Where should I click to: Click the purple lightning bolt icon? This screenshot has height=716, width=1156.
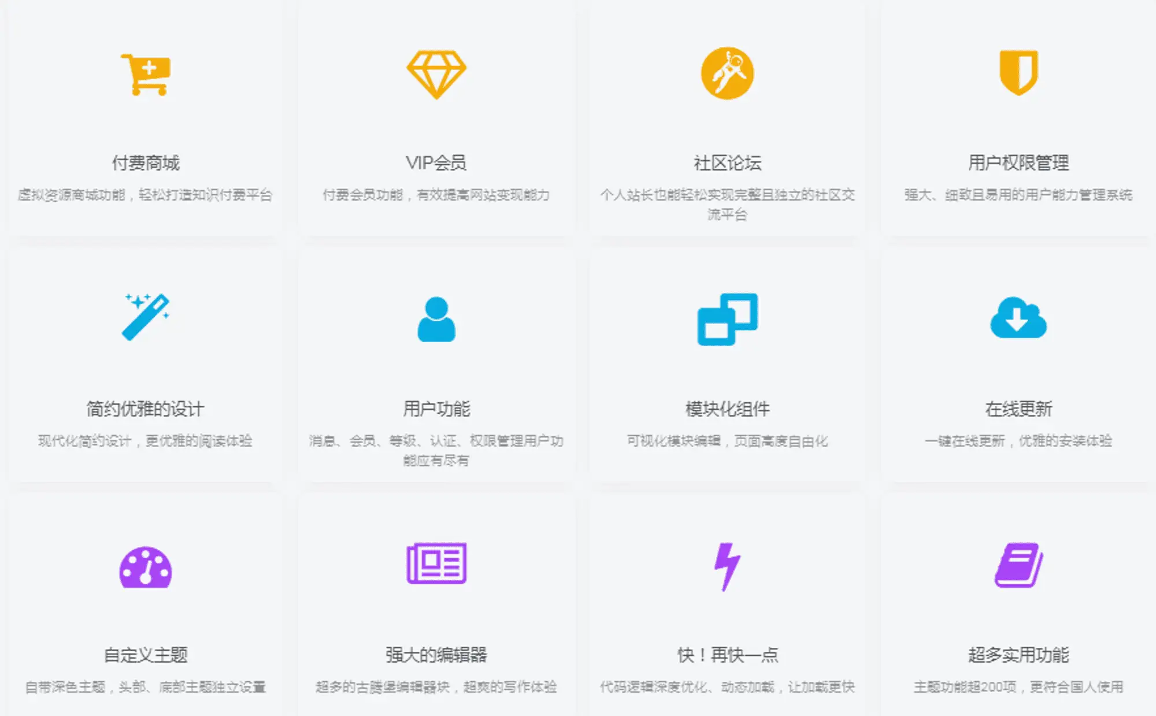[x=727, y=566]
